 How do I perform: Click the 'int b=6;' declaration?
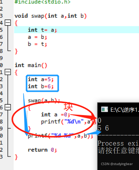click(41, 87)
